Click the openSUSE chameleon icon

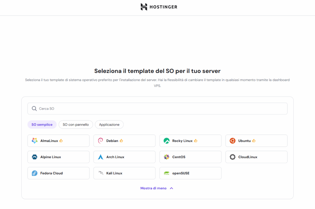click(166, 173)
